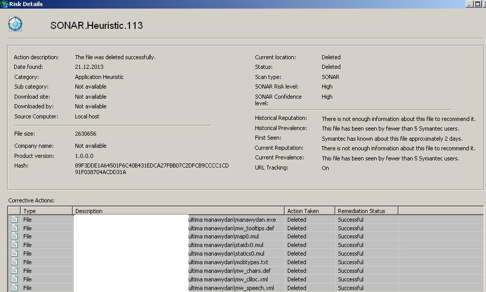The height and width of the screenshot is (292, 486).
Task: Click the Local host source computer value
Action: tap(87, 116)
